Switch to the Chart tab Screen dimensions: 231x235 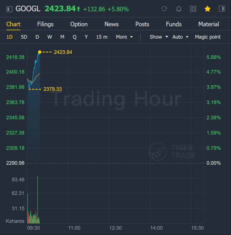13,24
